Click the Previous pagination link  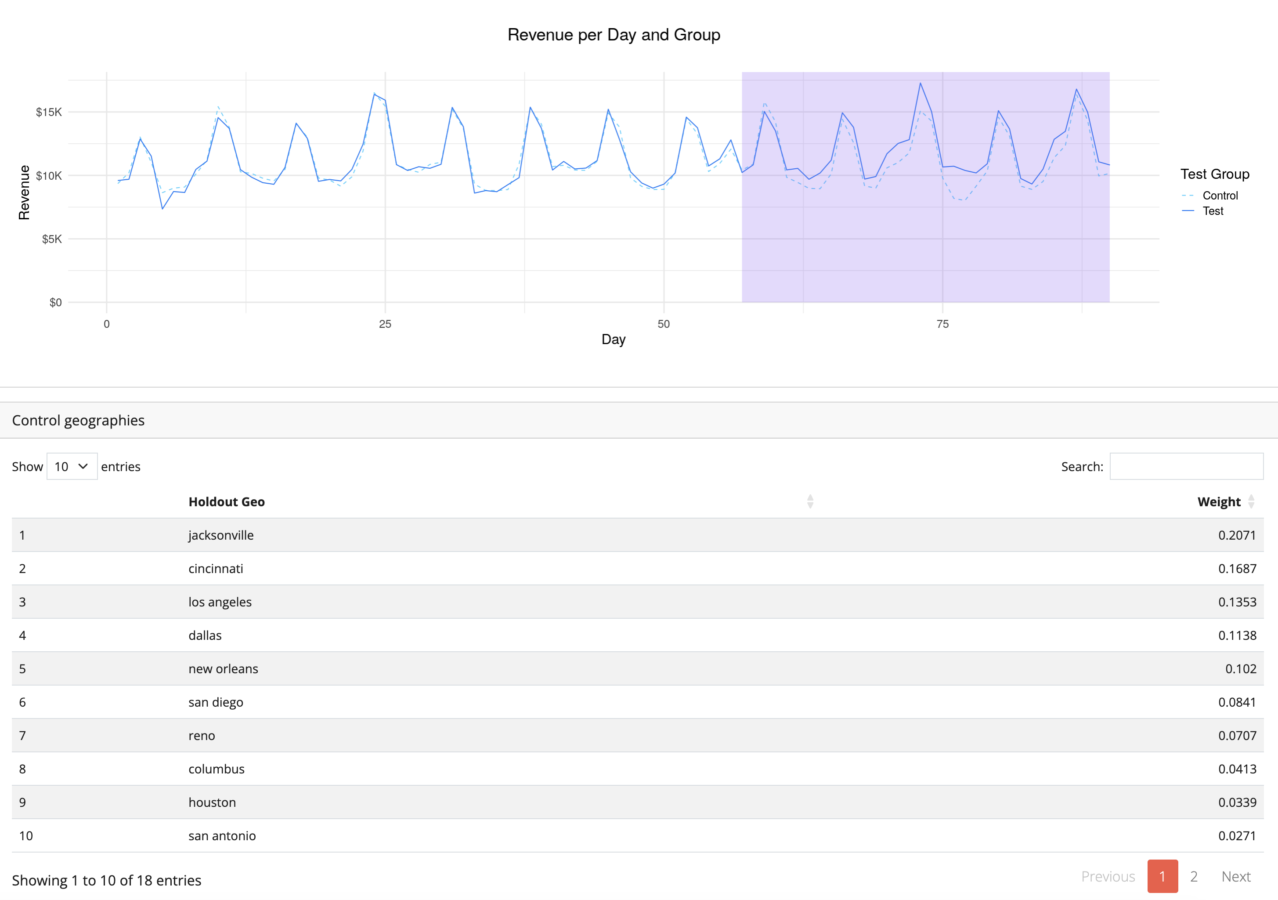(x=1108, y=876)
